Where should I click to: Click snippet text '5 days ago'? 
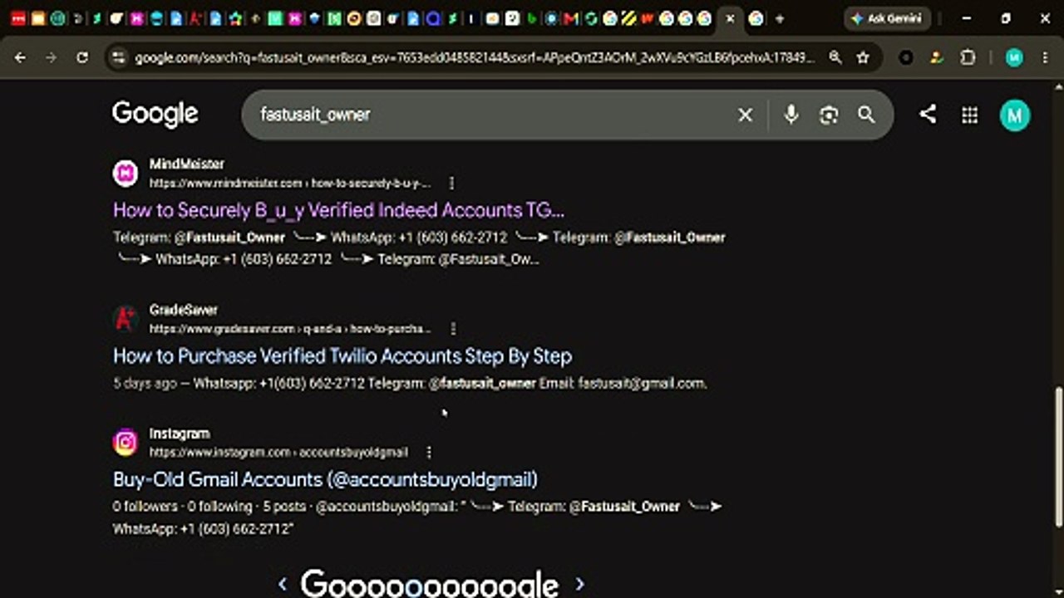pos(145,383)
